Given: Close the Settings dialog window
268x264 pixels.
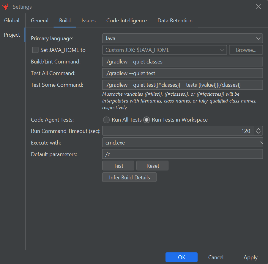Looking at the screenshot, I should click(258, 7).
